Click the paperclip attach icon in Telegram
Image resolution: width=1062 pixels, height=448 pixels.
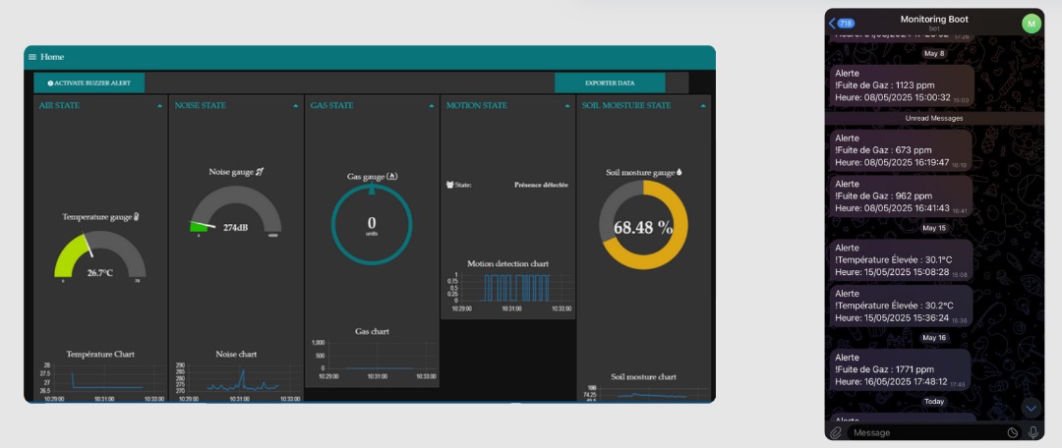(836, 431)
